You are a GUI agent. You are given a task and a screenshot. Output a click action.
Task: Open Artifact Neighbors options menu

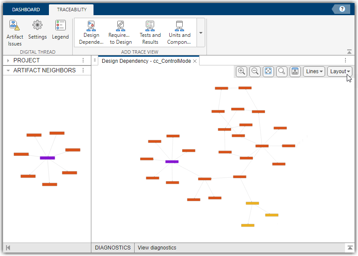[x=83, y=70]
